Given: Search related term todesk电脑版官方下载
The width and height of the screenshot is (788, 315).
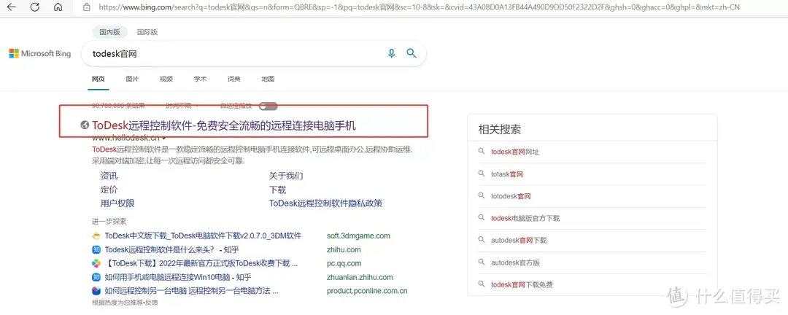Looking at the screenshot, I should click(525, 218).
